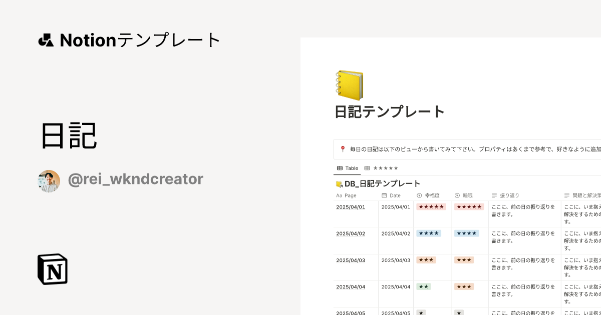Image resolution: width=601 pixels, height=315 pixels.
Task: Open the blue four-star 睡眠 tag for 2025/04/02
Action: [466, 233]
